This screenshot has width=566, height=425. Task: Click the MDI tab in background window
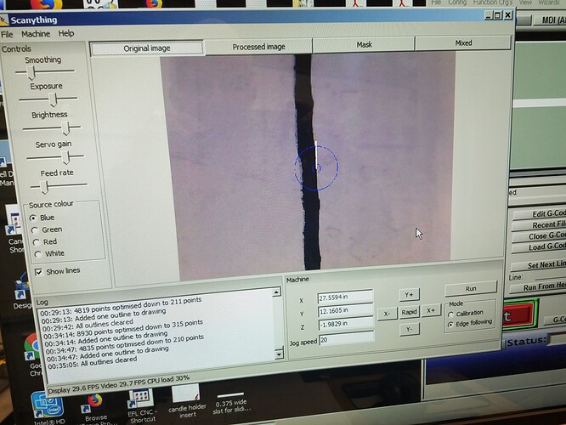(x=552, y=20)
